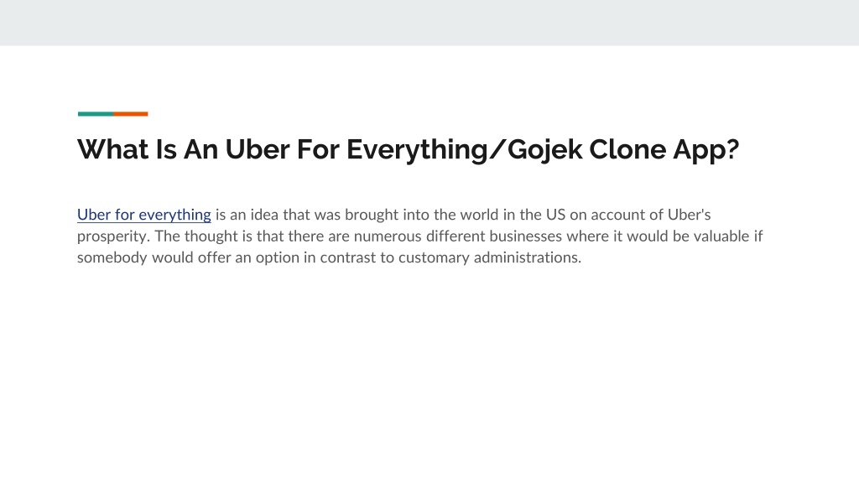Click the word 'What' starting the title

coord(113,149)
